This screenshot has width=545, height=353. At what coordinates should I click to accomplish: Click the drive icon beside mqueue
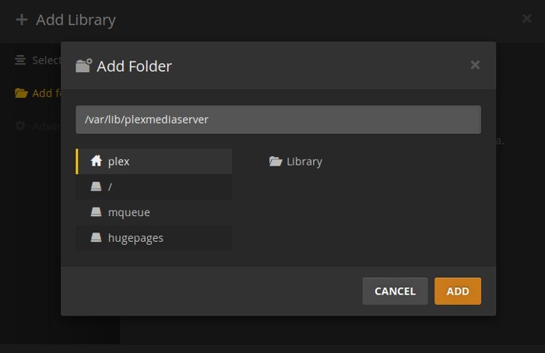[x=96, y=212]
